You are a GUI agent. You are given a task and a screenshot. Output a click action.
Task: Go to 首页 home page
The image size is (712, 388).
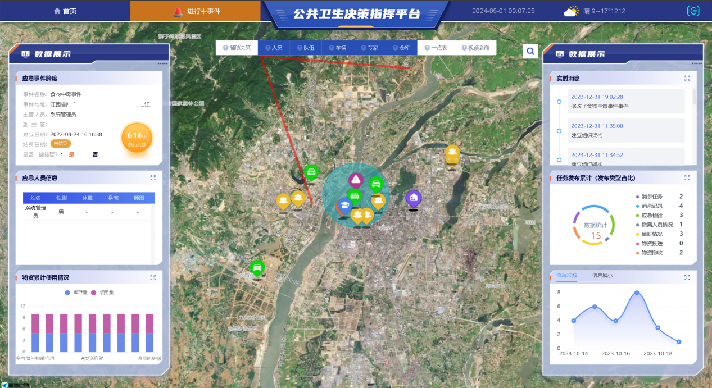[65, 11]
